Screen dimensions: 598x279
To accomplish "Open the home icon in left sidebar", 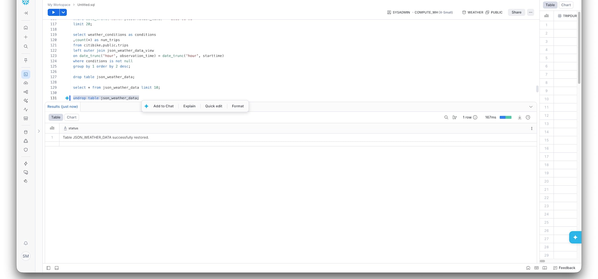I will click(x=26, y=28).
